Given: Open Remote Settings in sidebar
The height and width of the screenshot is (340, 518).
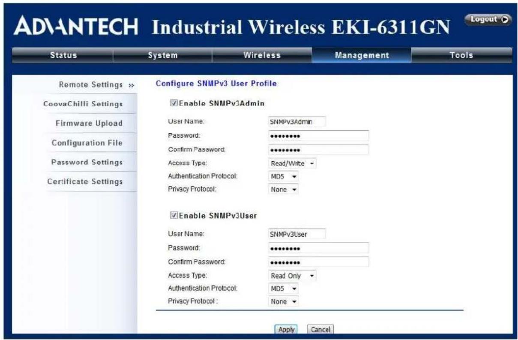Looking at the screenshot, I should pyautogui.click(x=90, y=85).
